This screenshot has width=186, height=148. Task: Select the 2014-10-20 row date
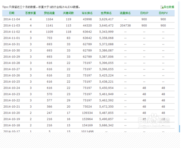click(12, 113)
